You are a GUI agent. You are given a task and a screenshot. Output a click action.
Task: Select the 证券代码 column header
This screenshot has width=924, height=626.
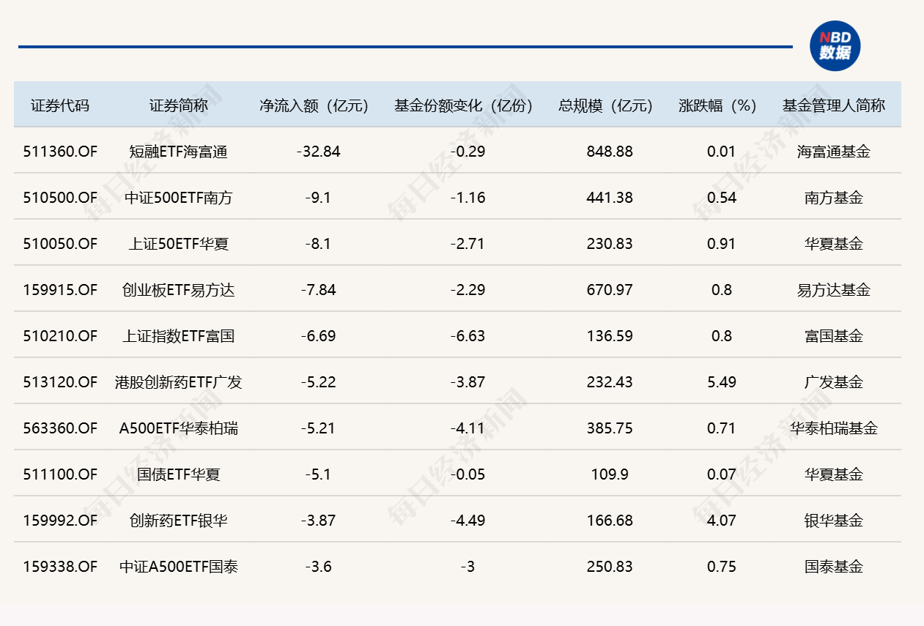[60, 105]
